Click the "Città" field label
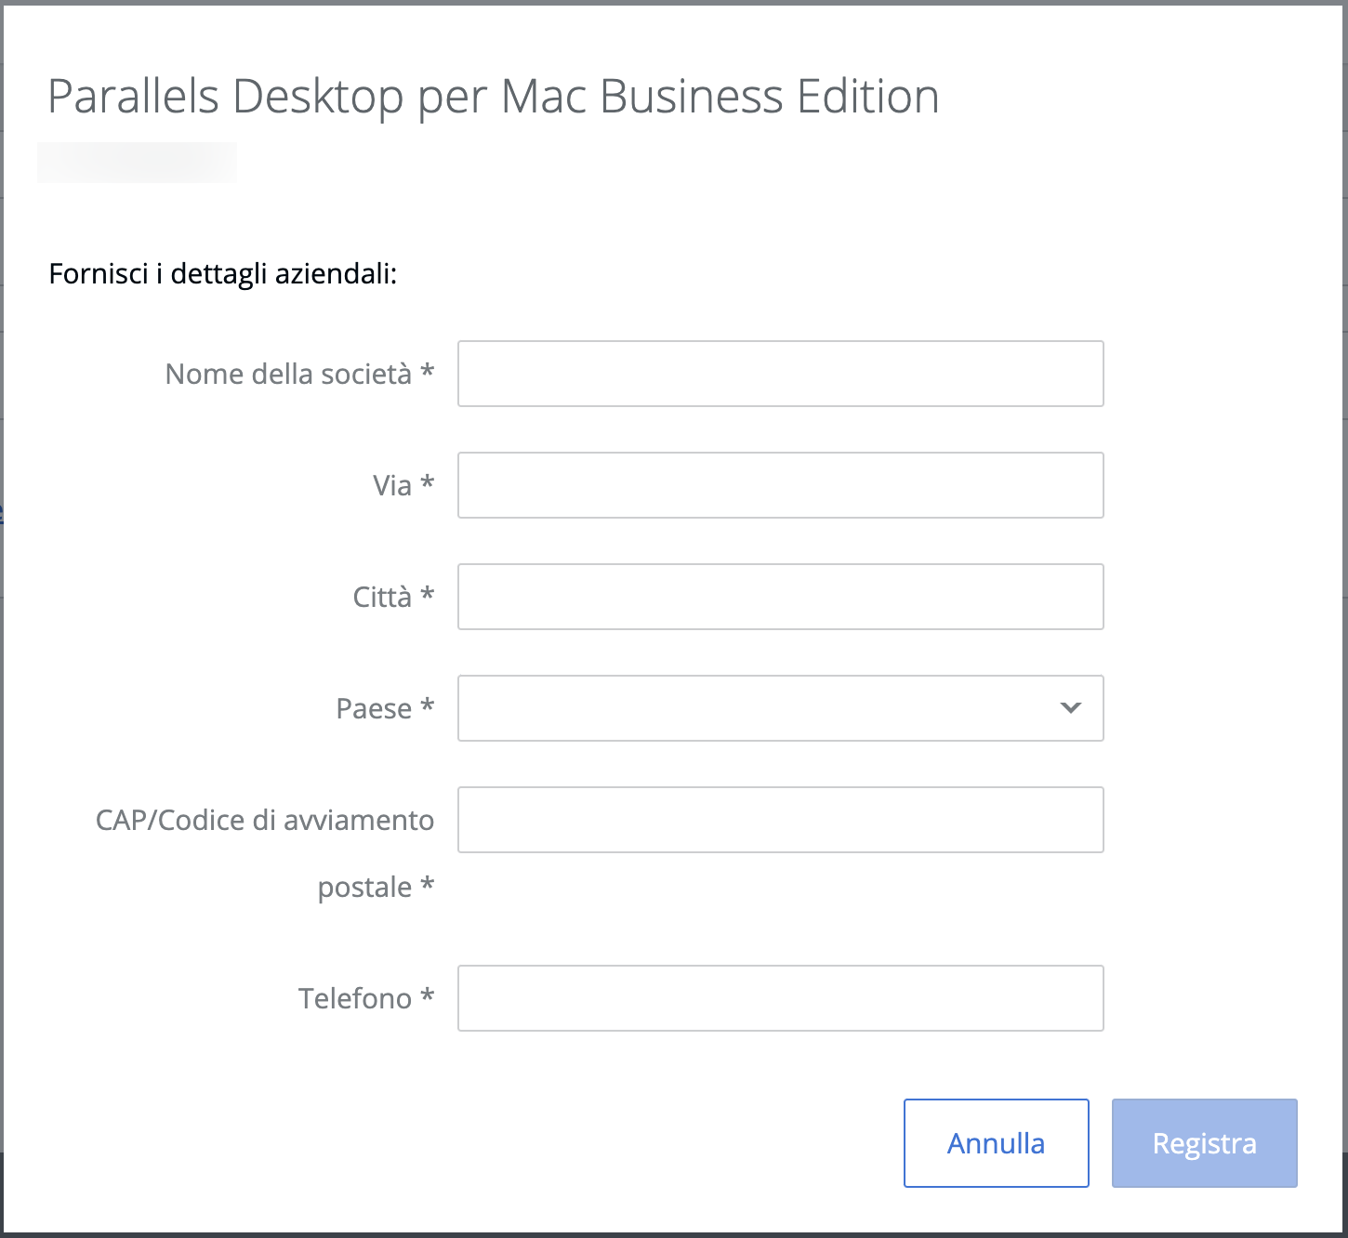The height and width of the screenshot is (1238, 1348). pyautogui.click(x=382, y=597)
